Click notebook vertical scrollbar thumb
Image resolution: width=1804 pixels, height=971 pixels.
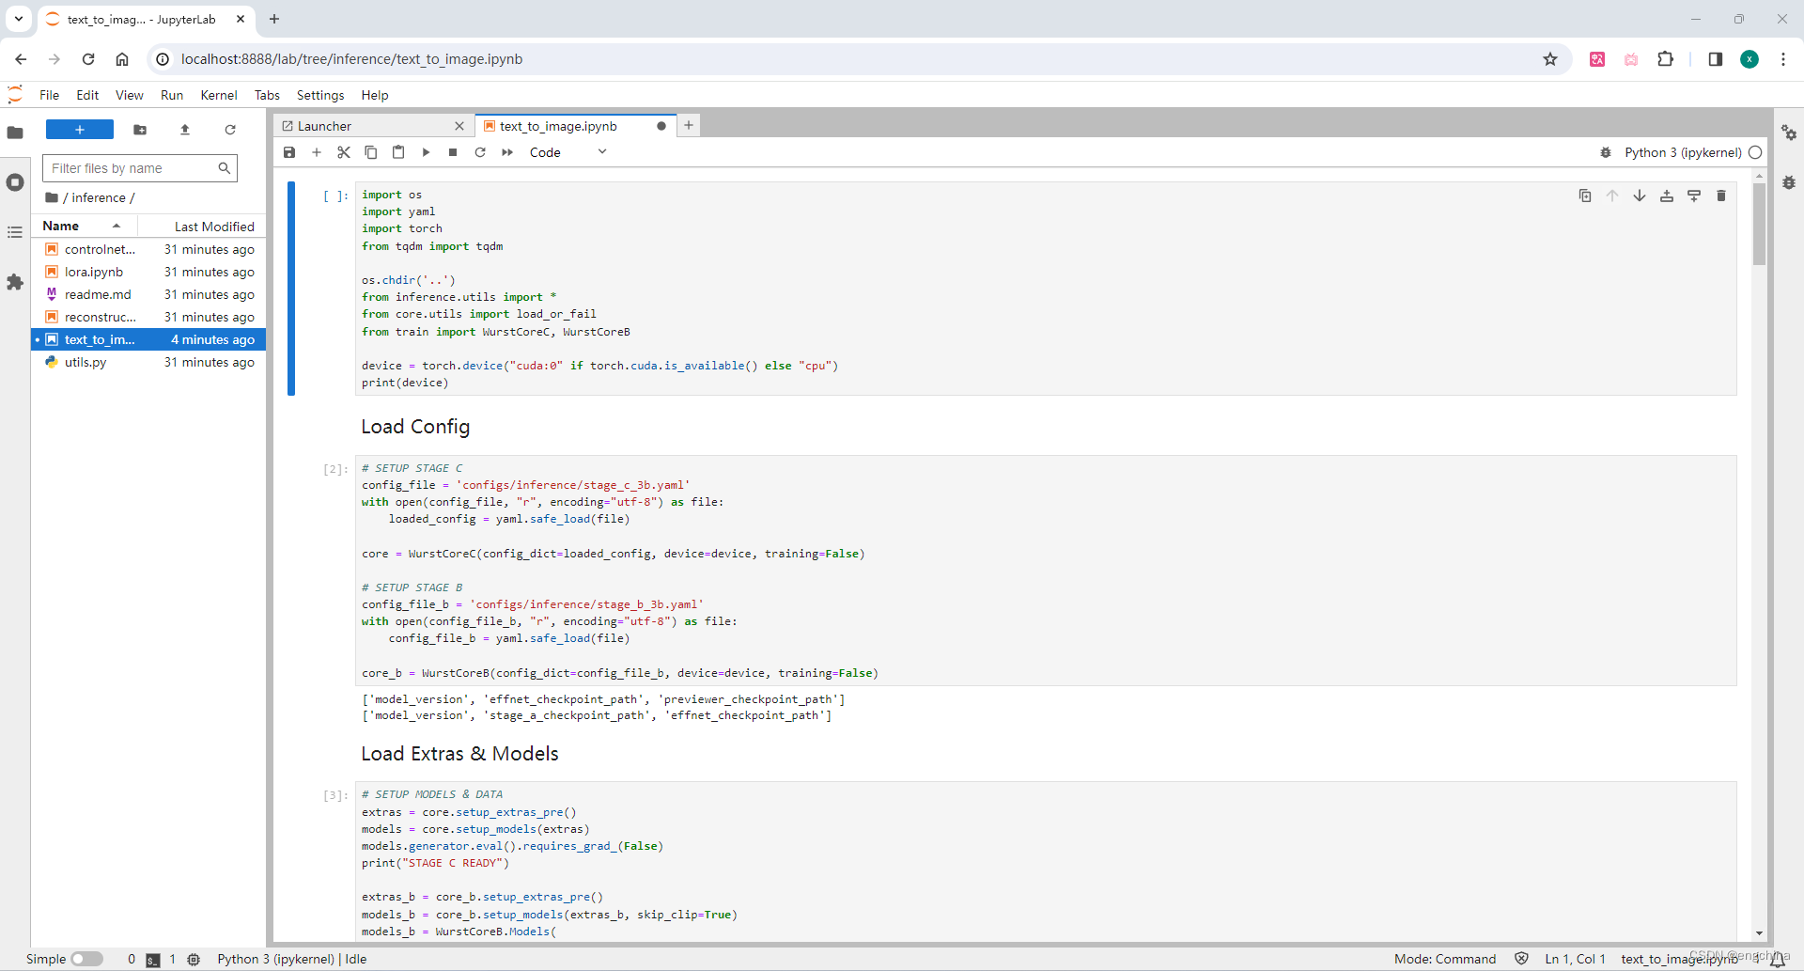(1759, 224)
